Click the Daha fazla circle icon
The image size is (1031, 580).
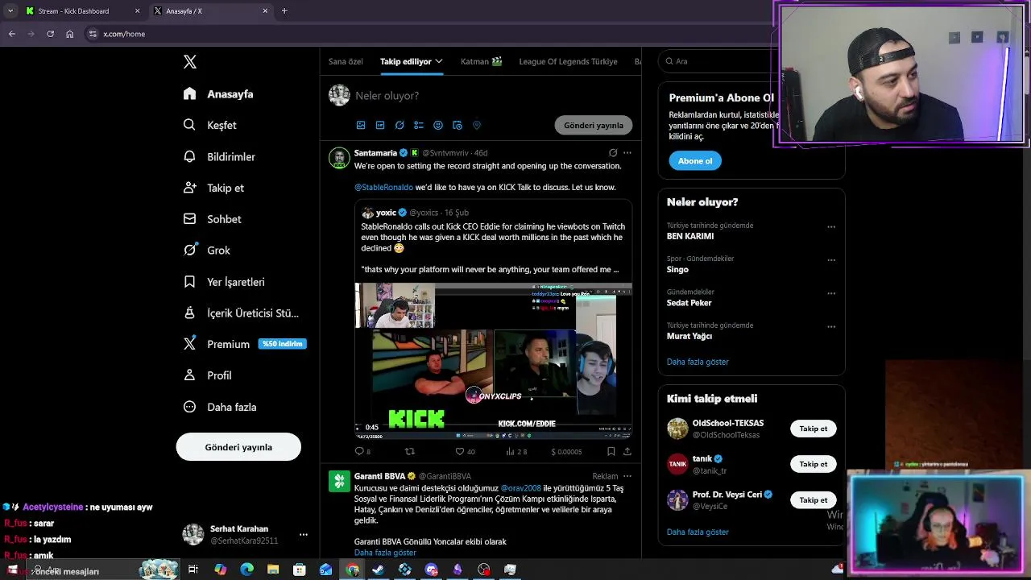(190, 407)
